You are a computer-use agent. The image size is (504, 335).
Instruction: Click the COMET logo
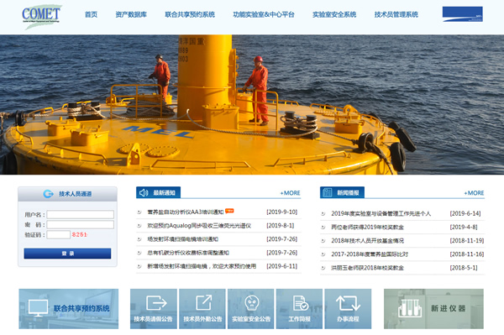[41, 16]
